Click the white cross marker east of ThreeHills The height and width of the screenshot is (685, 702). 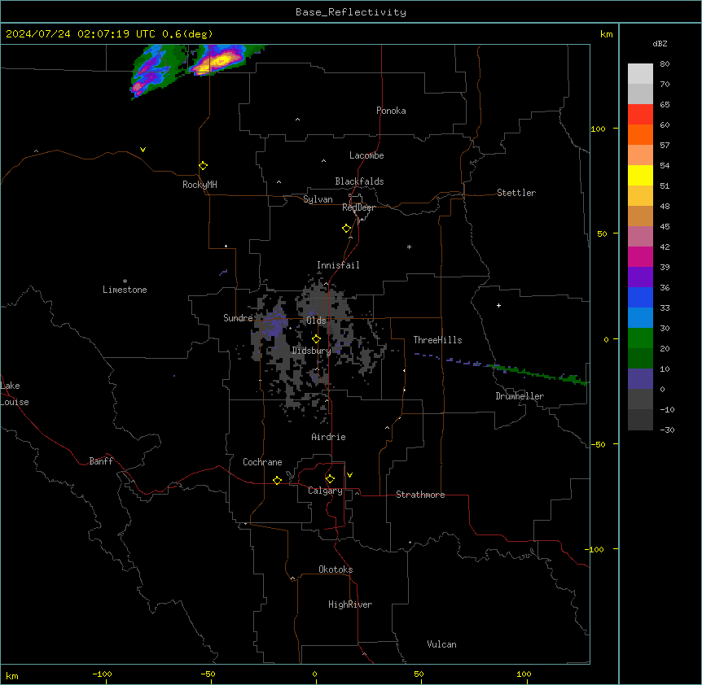(x=498, y=305)
